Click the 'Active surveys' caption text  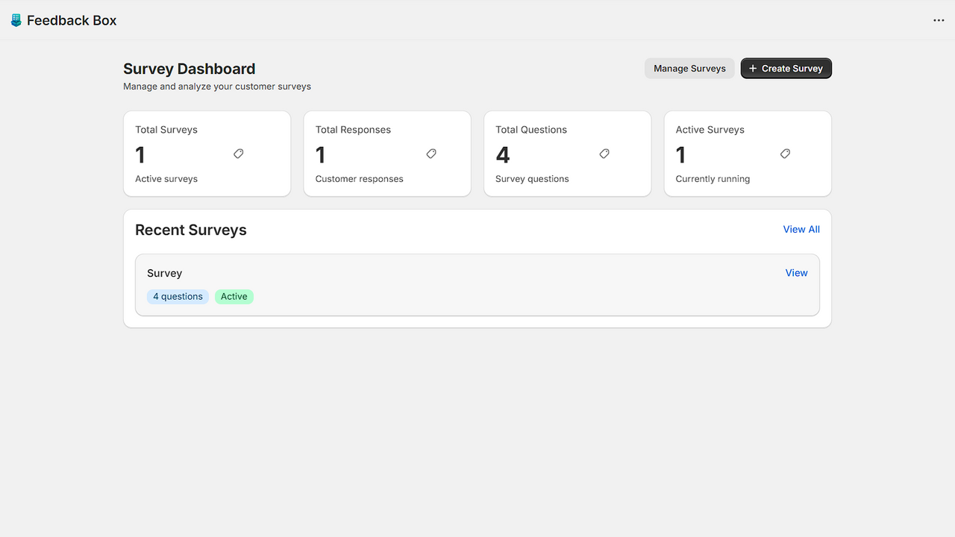166,179
